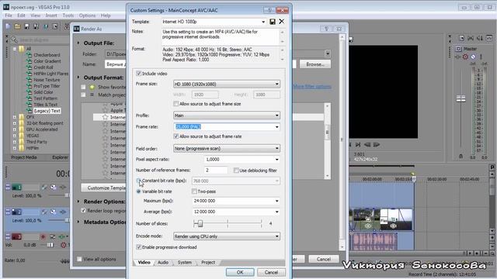497x279 pixels.
Task: Open the Template dropdown
Action: [x=263, y=22]
